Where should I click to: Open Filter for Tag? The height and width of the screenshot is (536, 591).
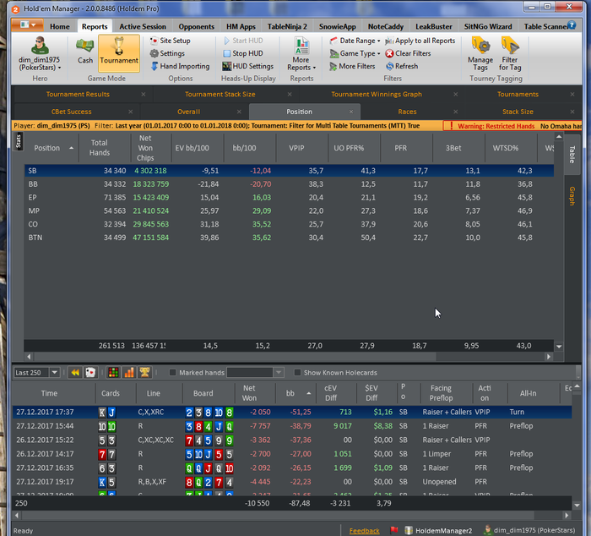(510, 53)
